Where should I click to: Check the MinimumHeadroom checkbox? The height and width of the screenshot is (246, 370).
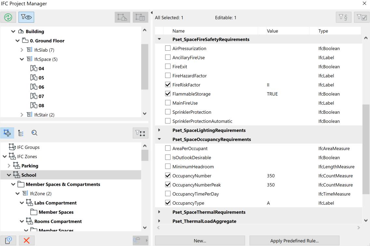[x=168, y=167]
